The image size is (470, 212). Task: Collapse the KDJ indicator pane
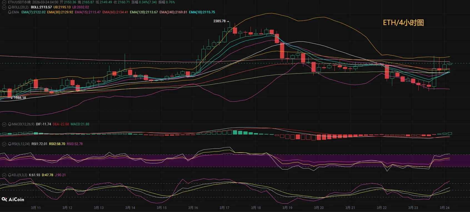coord(4,175)
